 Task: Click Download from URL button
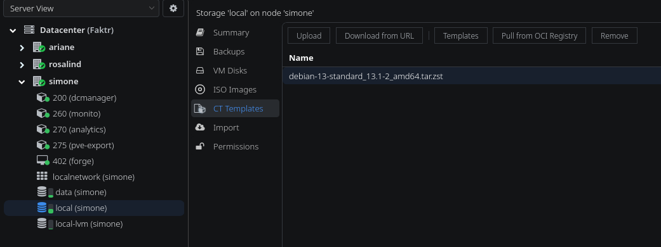(380, 35)
